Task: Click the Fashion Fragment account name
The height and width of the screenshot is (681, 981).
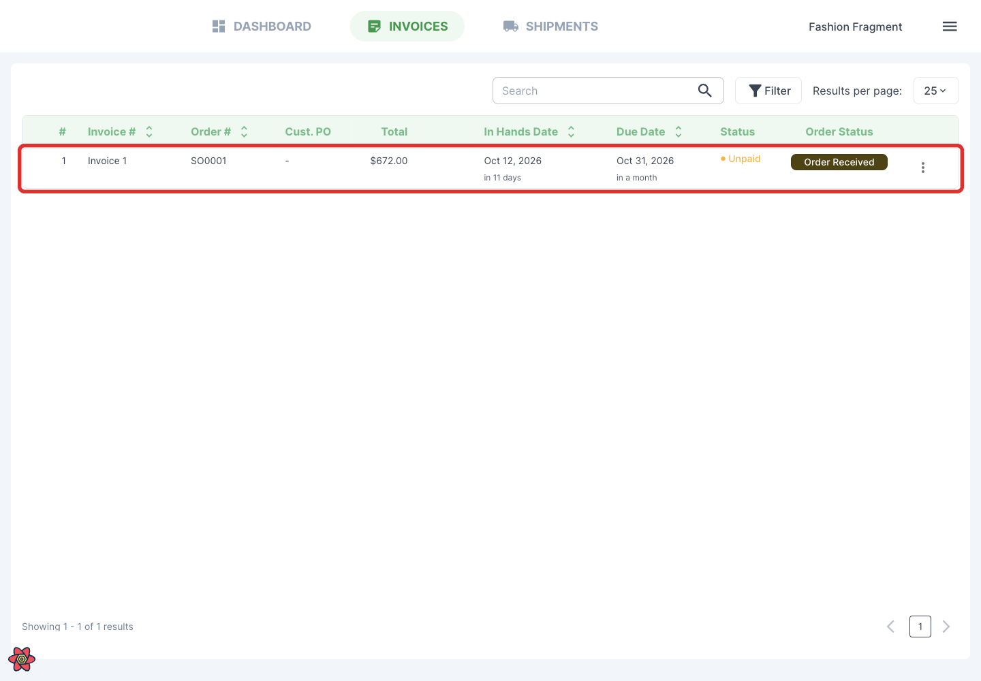Action: pyautogui.click(x=855, y=27)
